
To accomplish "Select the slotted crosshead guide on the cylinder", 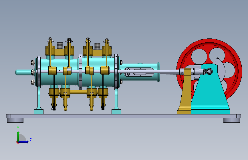I will 139,72.
